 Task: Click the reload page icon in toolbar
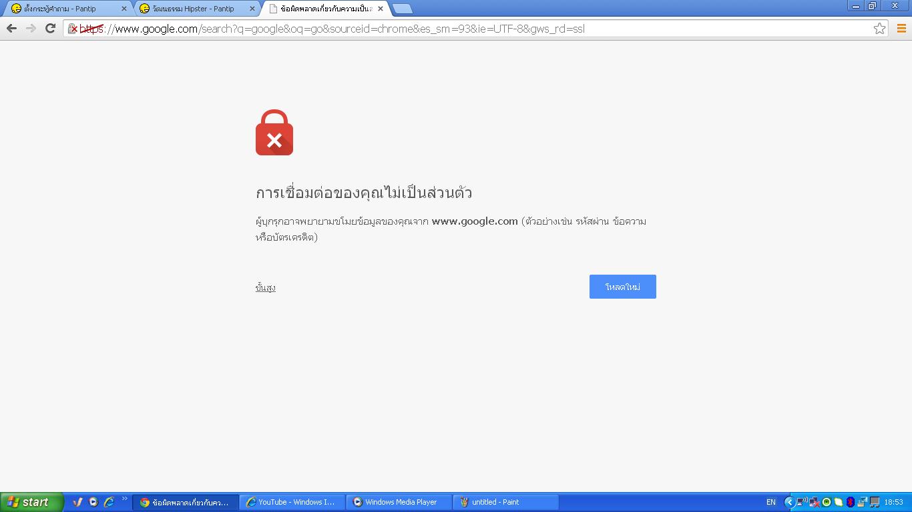(50, 28)
